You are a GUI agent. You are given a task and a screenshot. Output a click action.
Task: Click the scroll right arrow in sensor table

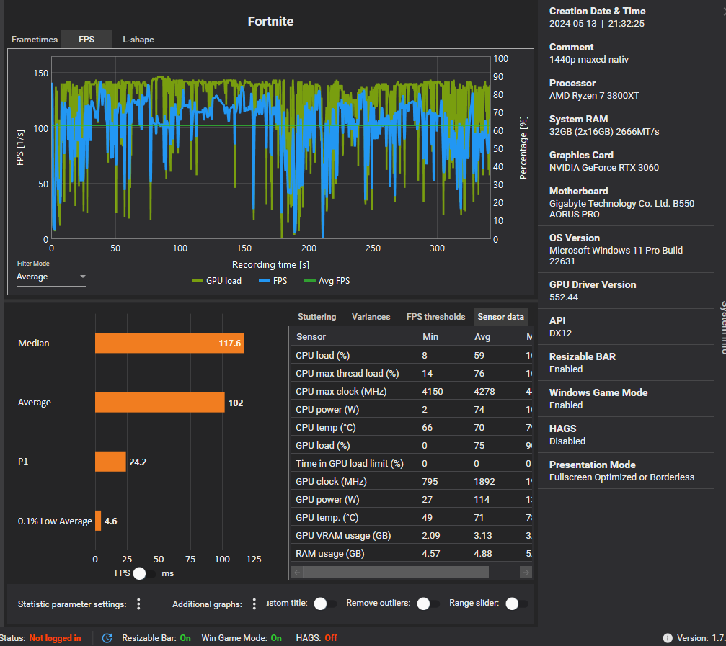coord(526,572)
